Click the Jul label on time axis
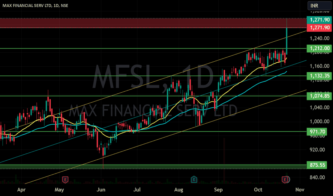This screenshot has width=333, height=196. point(137,190)
